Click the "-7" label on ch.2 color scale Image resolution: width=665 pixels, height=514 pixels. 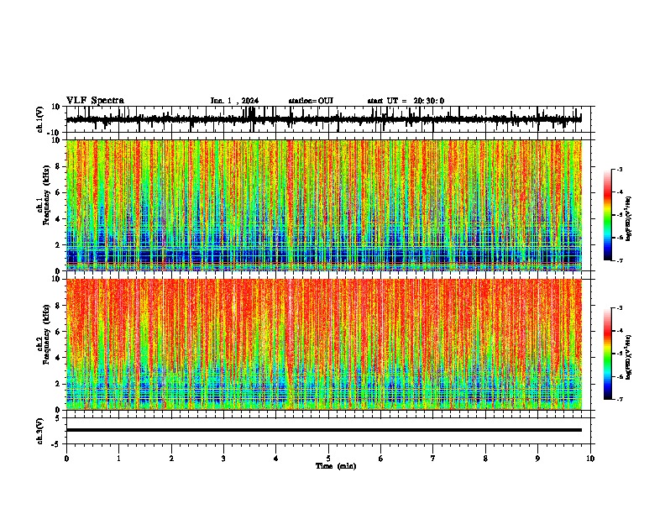click(x=620, y=400)
